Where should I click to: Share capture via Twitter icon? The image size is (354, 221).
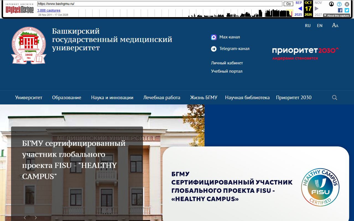(x=347, y=10)
